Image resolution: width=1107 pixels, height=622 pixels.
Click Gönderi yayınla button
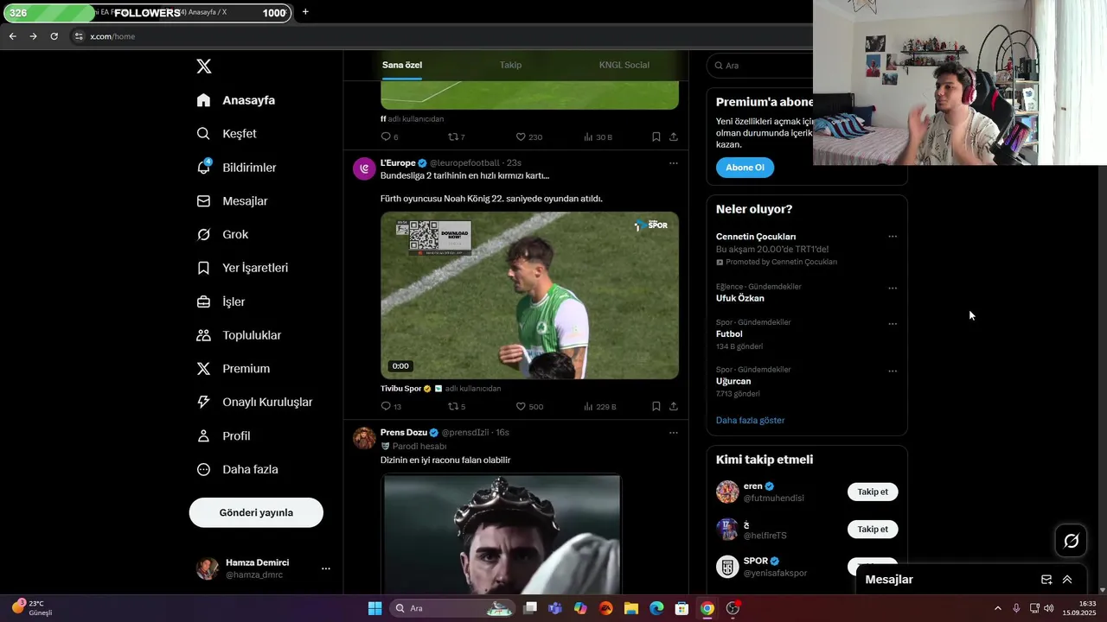(256, 513)
